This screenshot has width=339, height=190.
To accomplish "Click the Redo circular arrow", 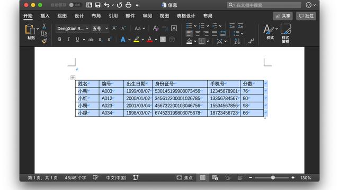I will [x=119, y=5].
